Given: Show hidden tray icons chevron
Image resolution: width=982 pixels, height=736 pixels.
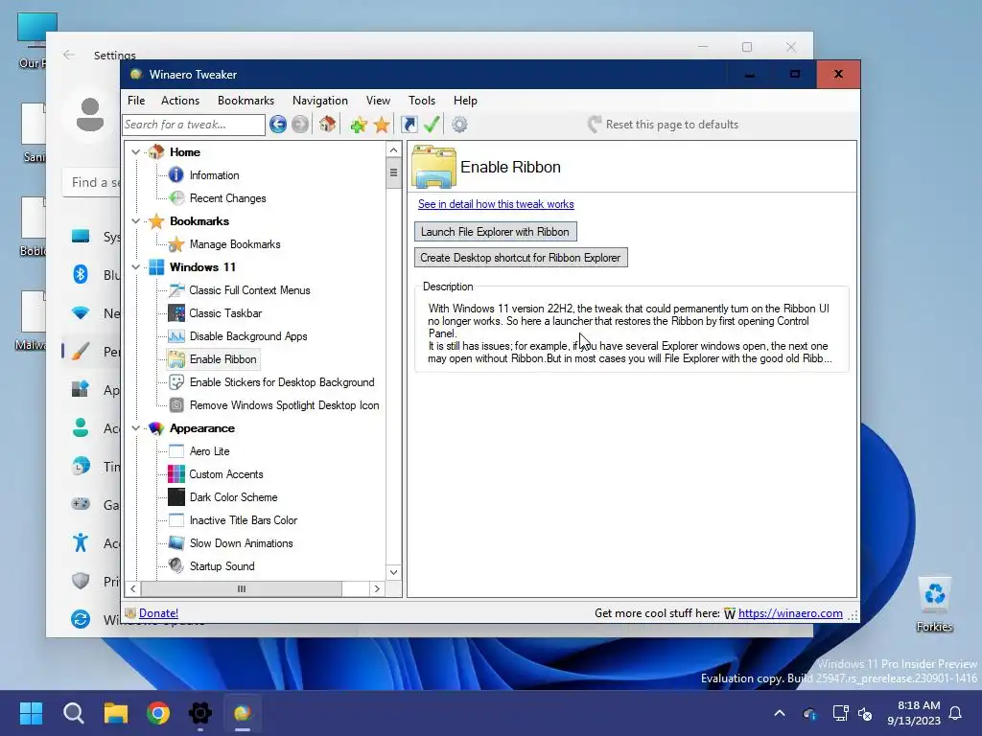Looking at the screenshot, I should pos(780,713).
